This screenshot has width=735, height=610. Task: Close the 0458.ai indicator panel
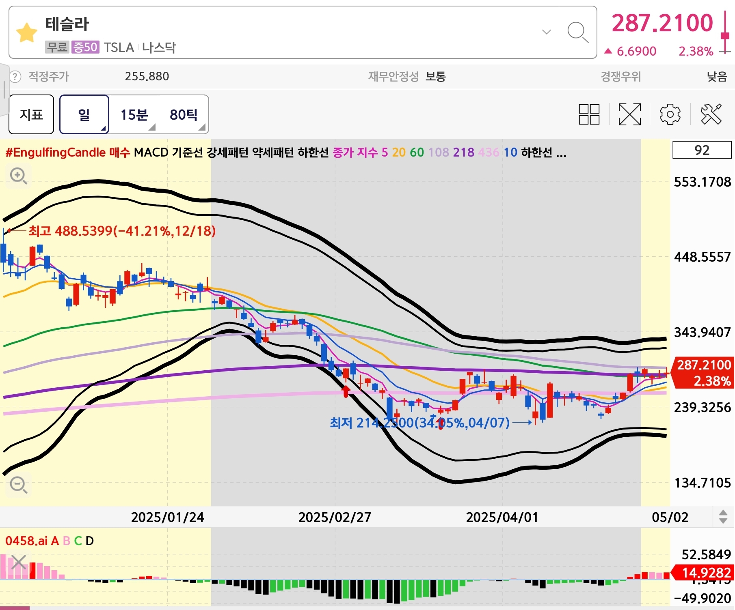coord(19,562)
